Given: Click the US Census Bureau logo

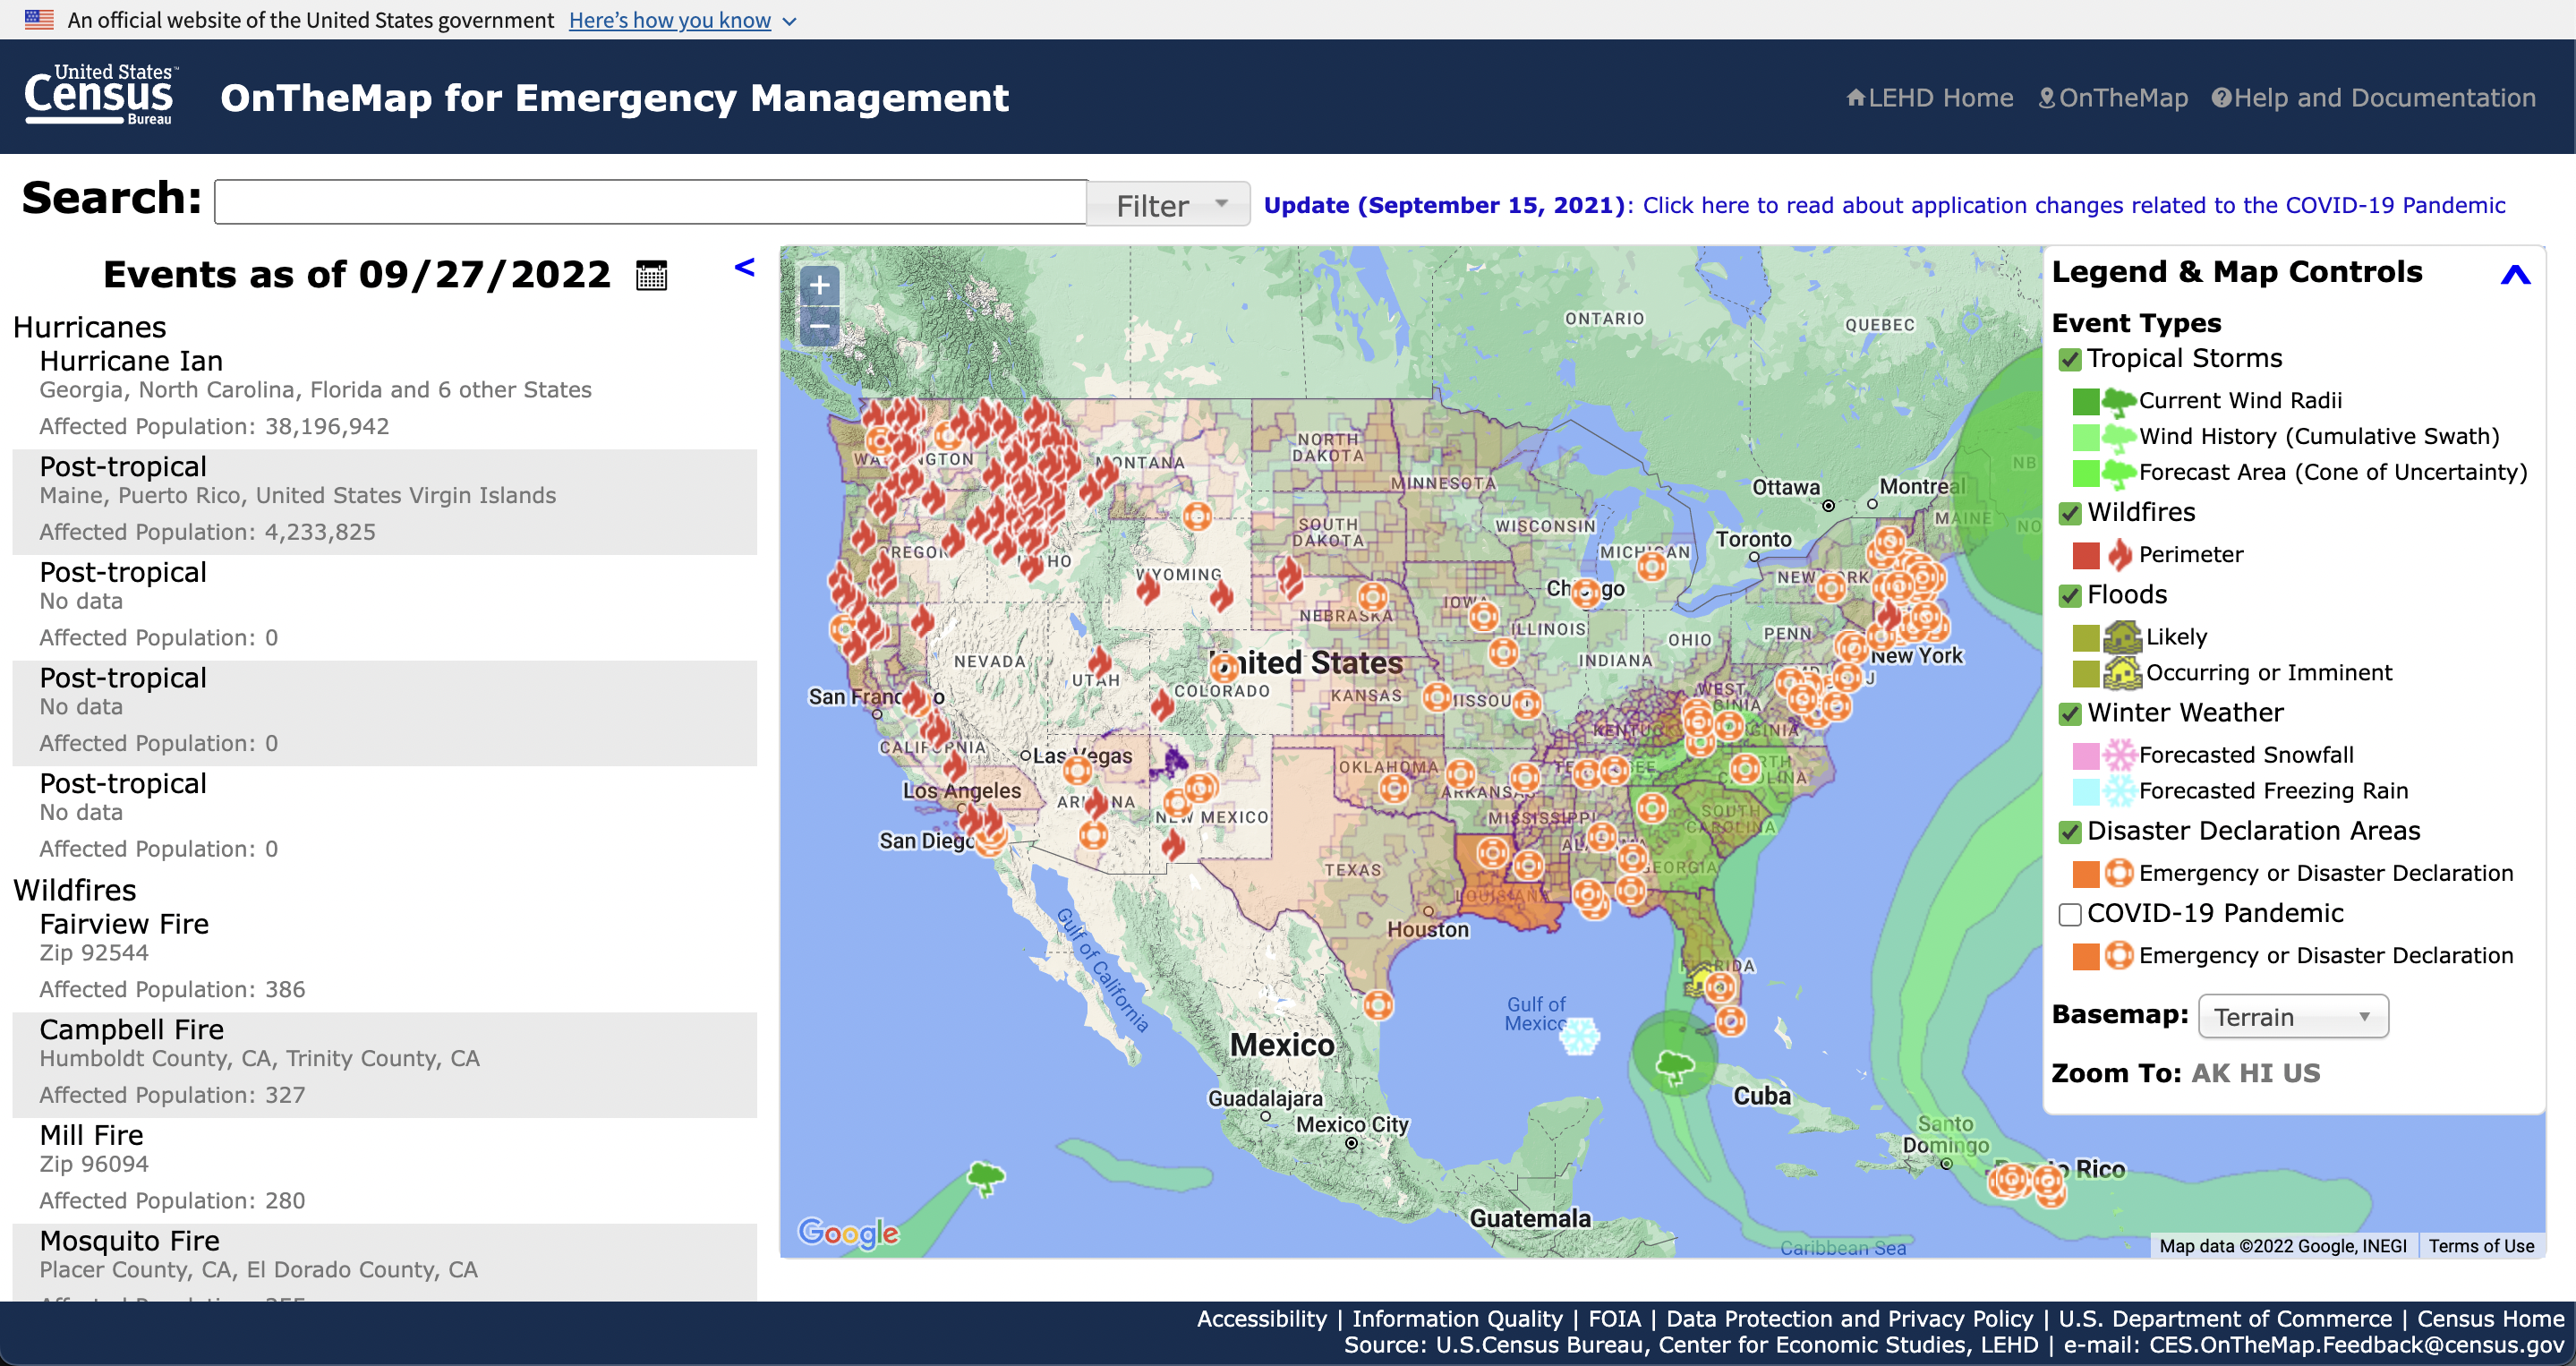Looking at the screenshot, I should click(101, 96).
